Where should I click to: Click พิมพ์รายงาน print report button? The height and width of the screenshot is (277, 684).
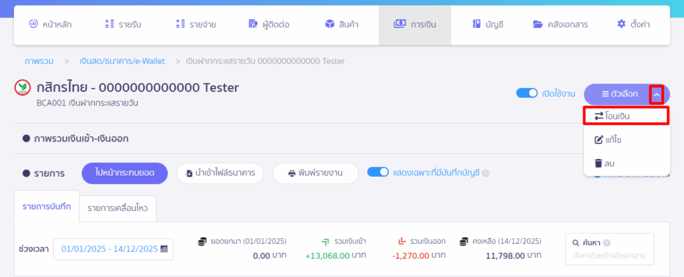(x=315, y=173)
